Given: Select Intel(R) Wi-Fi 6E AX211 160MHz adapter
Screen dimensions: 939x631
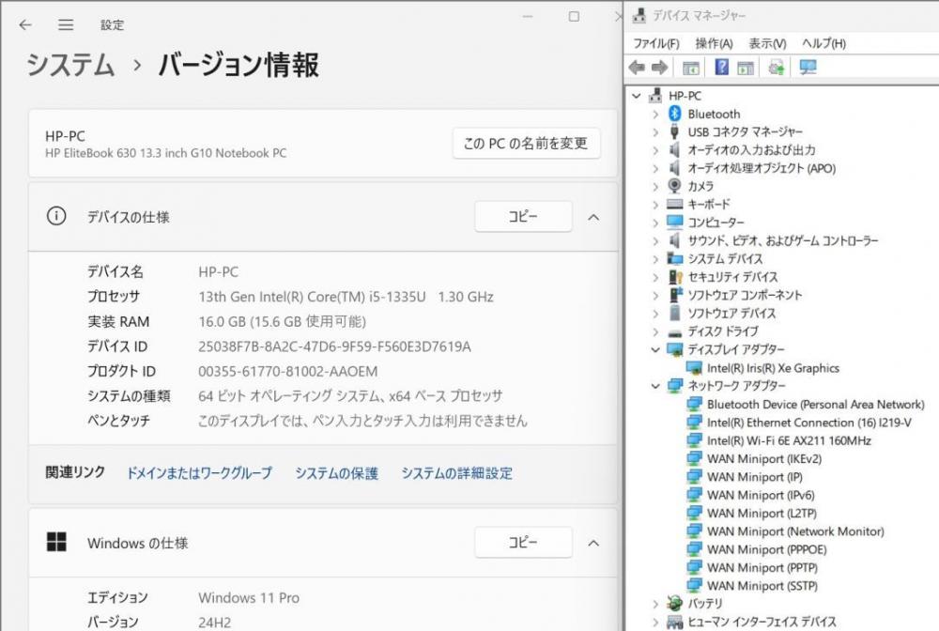Looking at the screenshot, I should tap(789, 440).
